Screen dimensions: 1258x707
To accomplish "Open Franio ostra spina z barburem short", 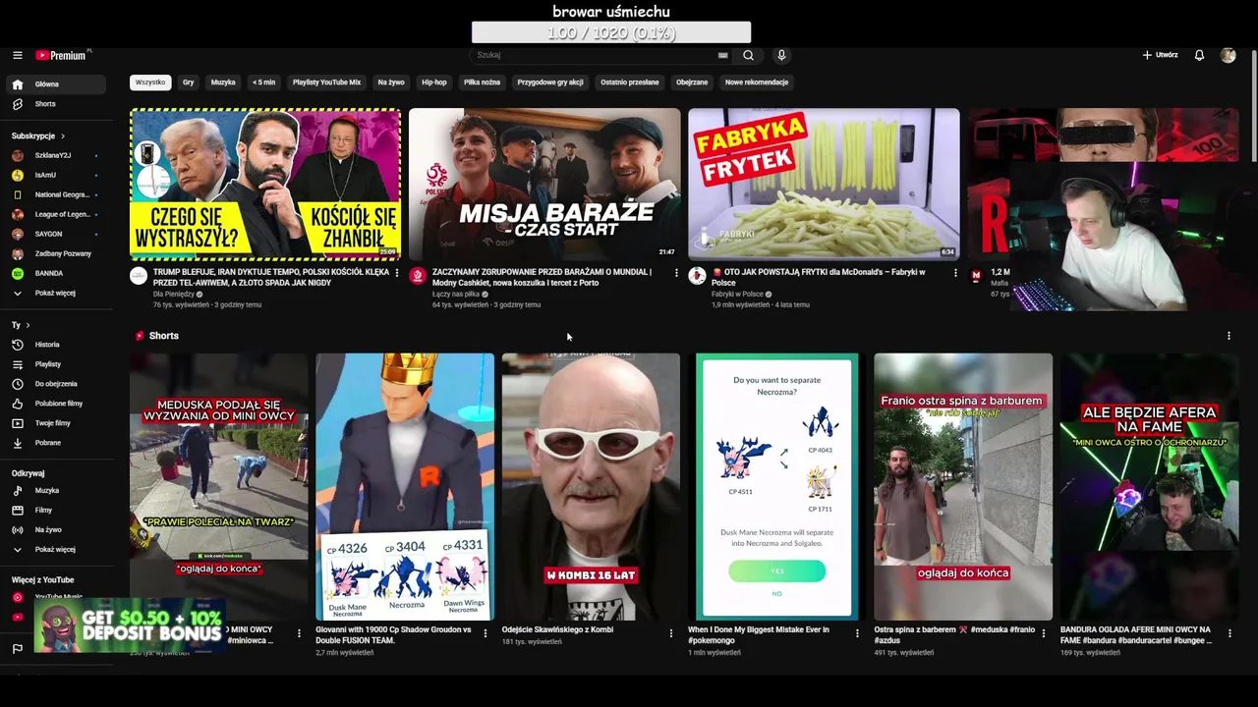I will pyautogui.click(x=963, y=487).
